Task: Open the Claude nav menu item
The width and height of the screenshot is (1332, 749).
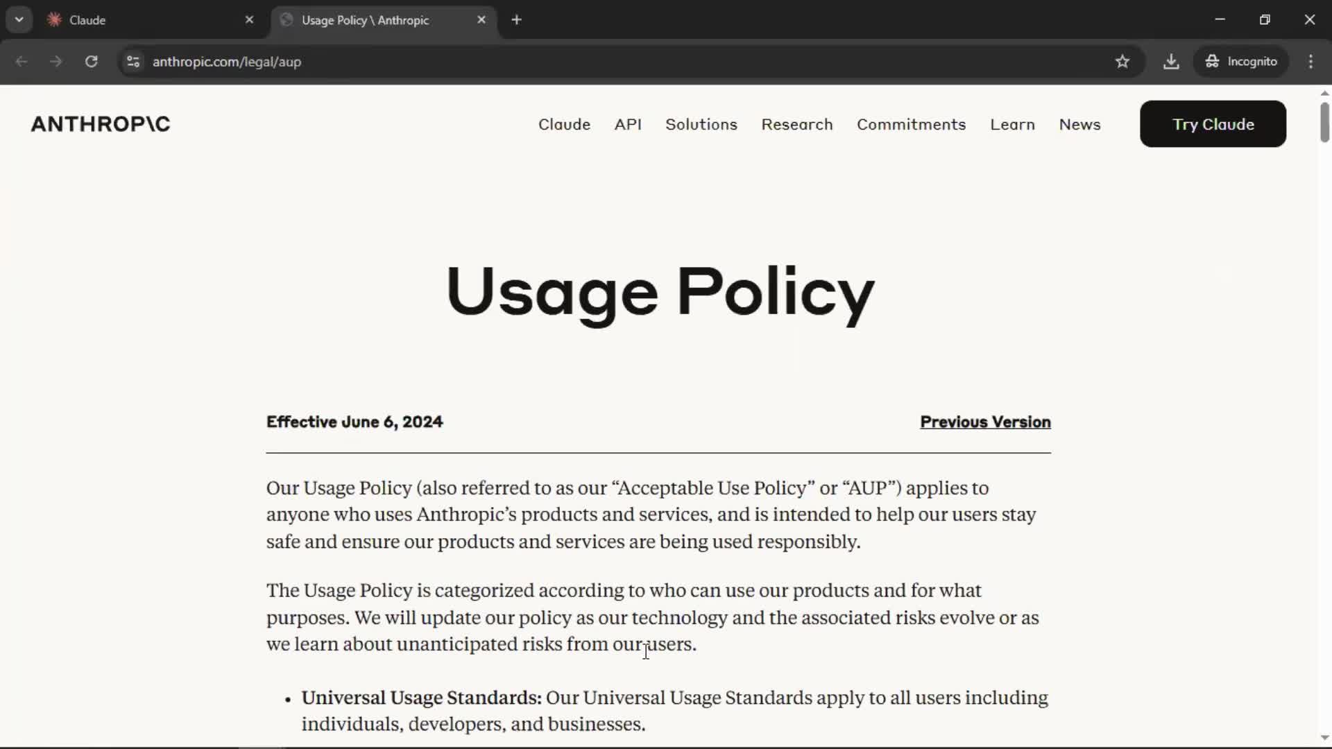Action: (x=564, y=124)
